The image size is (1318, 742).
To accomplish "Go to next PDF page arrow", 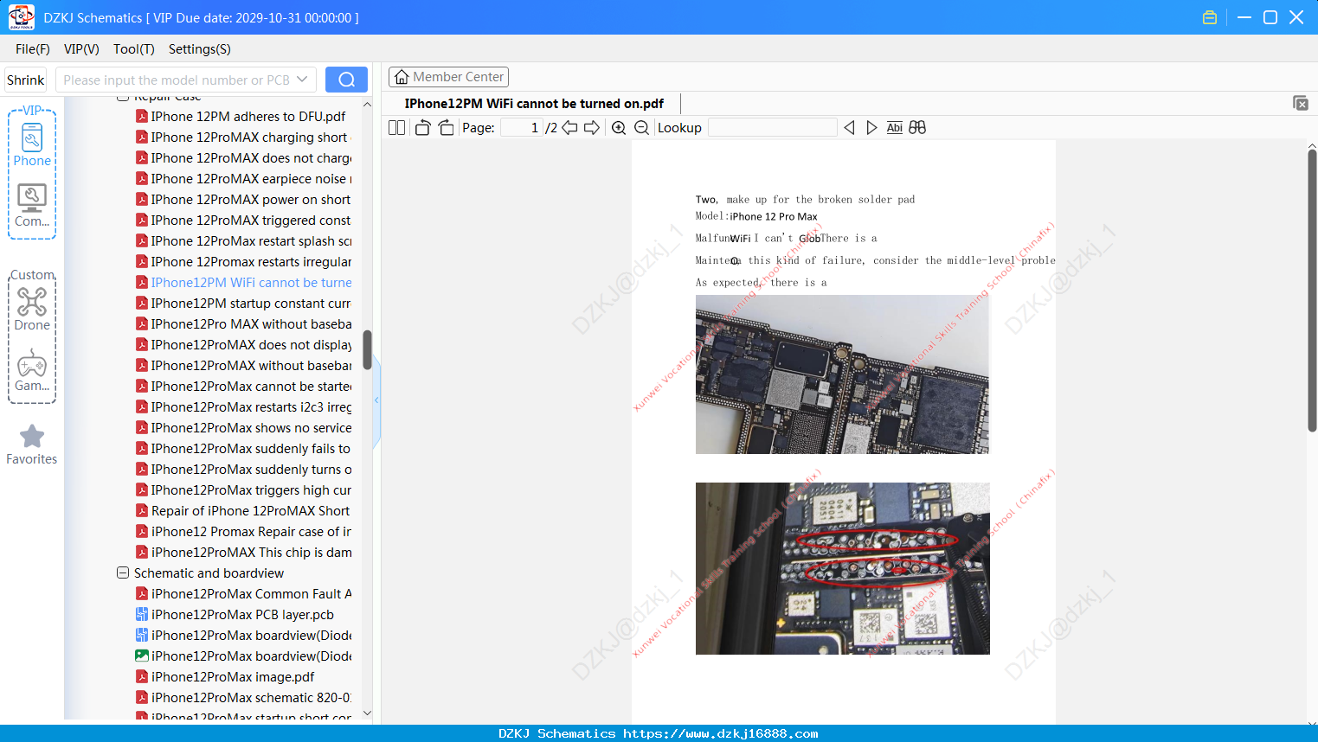I will tap(592, 128).
